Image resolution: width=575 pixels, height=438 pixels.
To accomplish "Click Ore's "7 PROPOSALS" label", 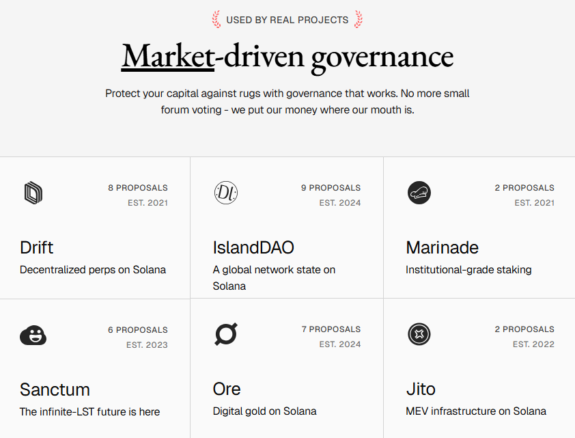I will point(331,329).
